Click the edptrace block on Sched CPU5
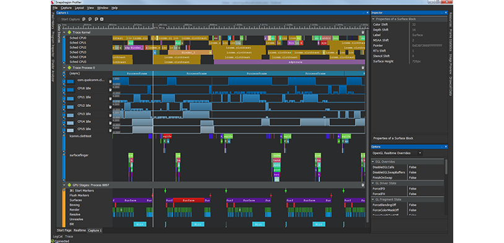504x243 pixels. point(289,62)
